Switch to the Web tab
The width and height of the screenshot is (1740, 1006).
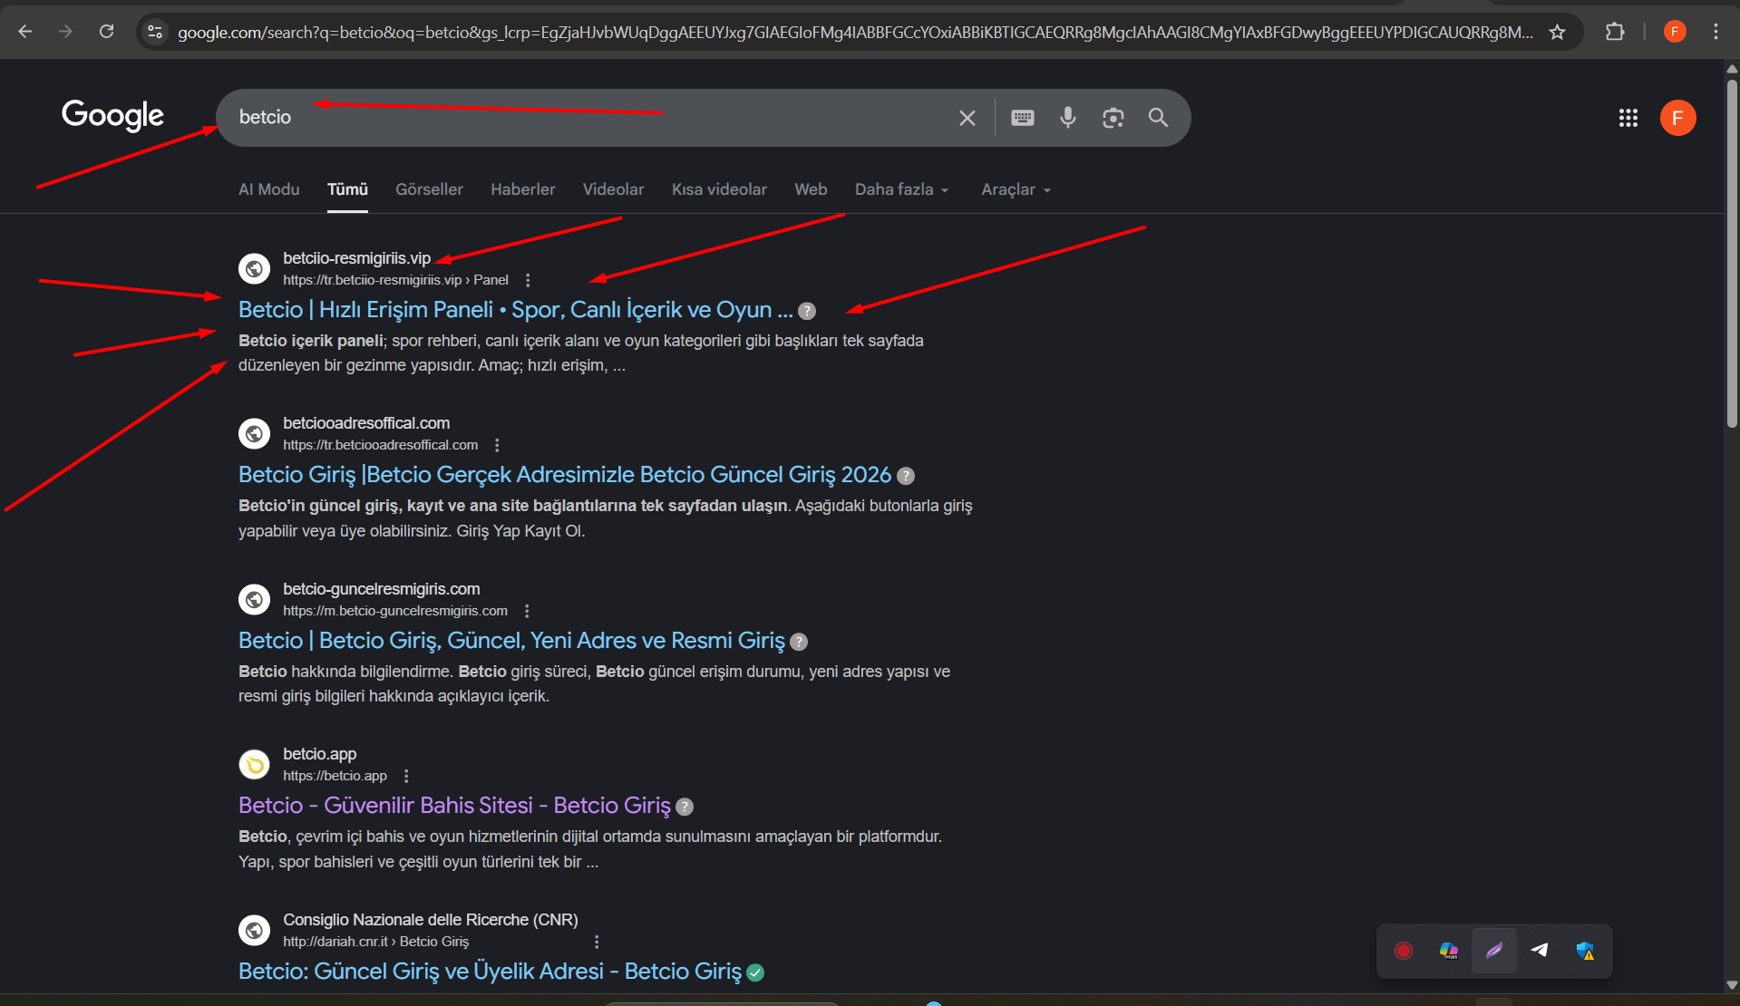pos(811,189)
